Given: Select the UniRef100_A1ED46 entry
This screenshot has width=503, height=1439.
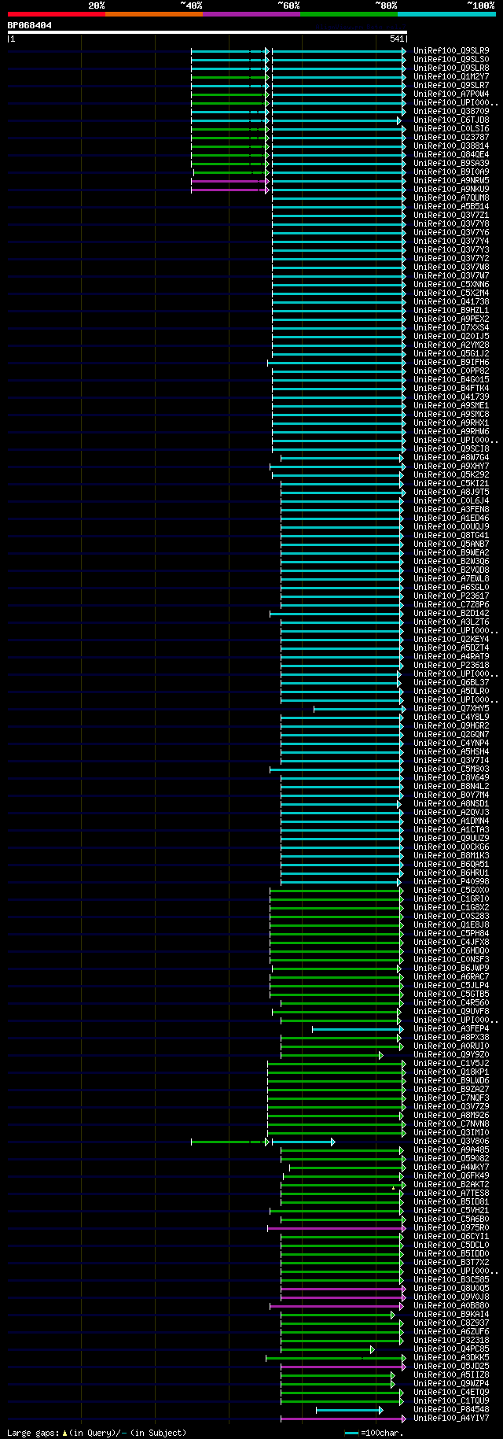Looking at the screenshot, I should (451, 518).
